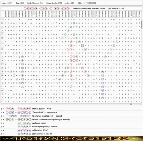
Task: Grab the drag handle for 'to saturate' row
Action: 1,116
